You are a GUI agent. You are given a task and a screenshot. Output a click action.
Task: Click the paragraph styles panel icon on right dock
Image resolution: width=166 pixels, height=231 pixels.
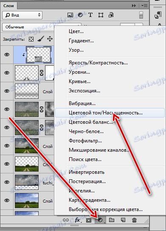point(158,15)
